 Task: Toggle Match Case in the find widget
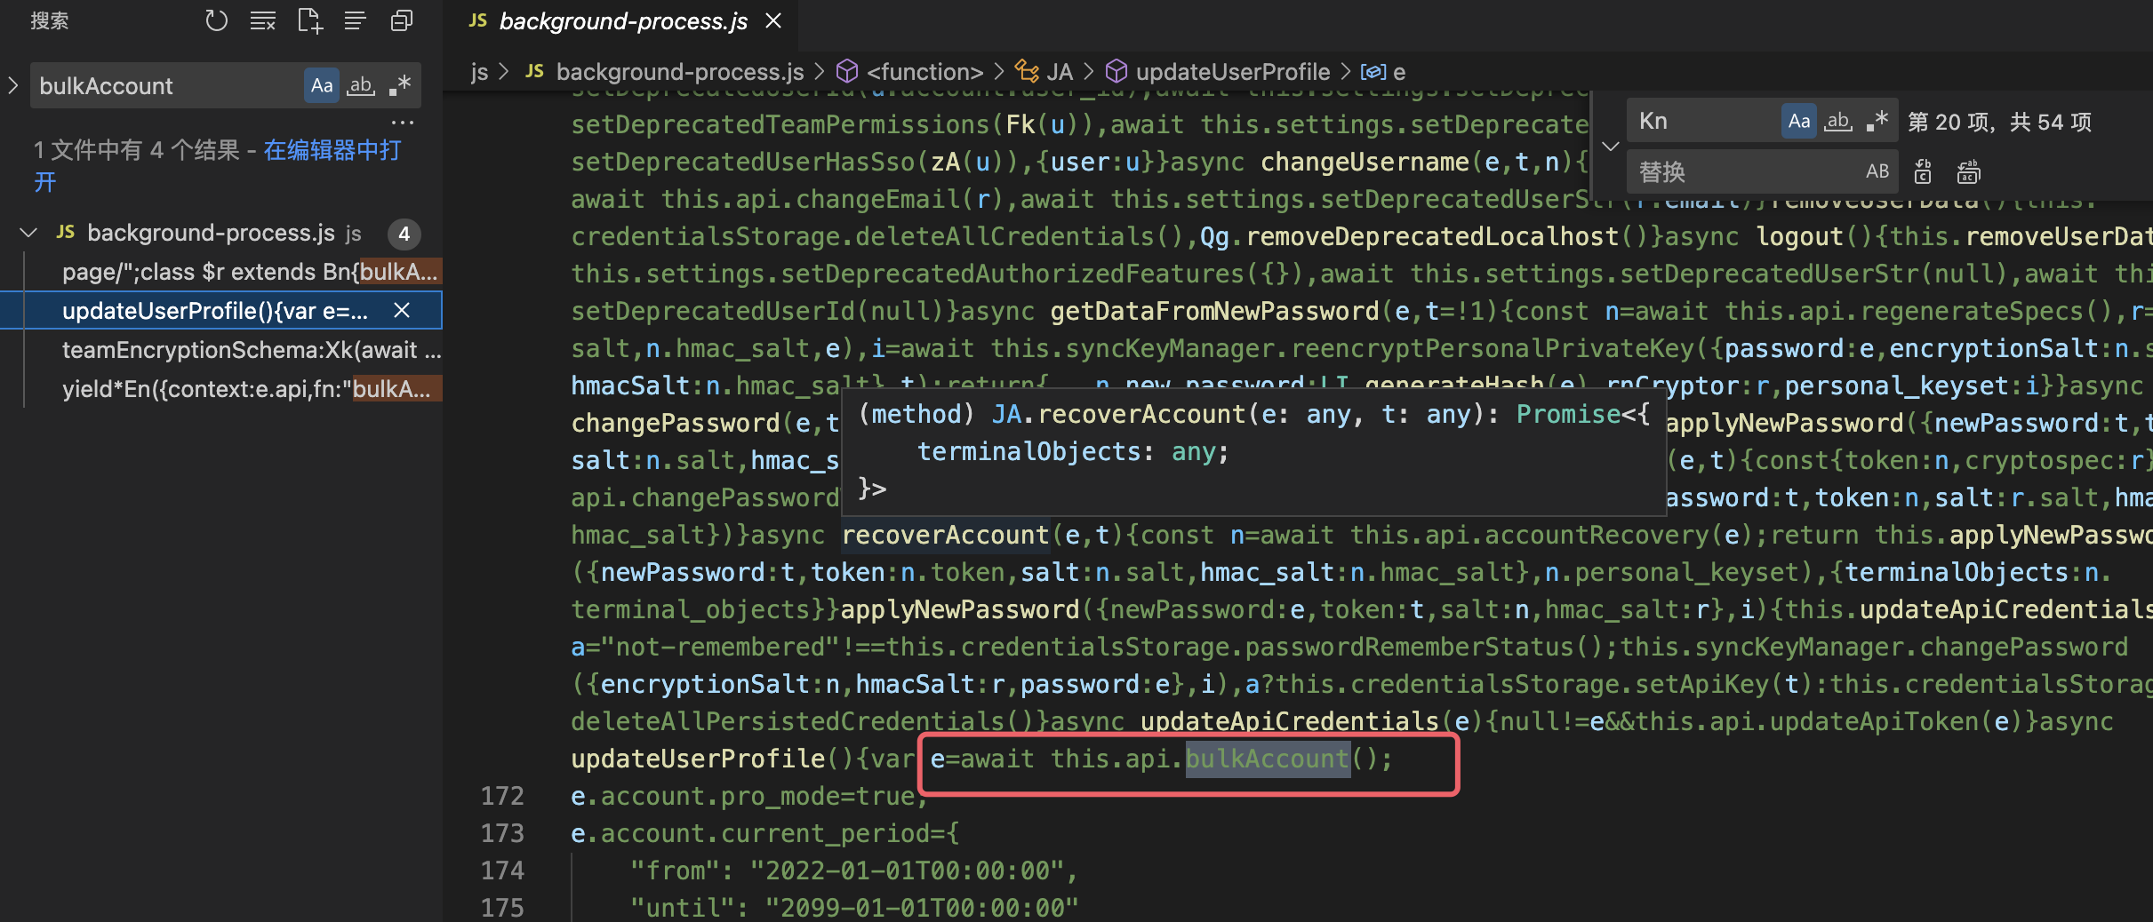1797,120
